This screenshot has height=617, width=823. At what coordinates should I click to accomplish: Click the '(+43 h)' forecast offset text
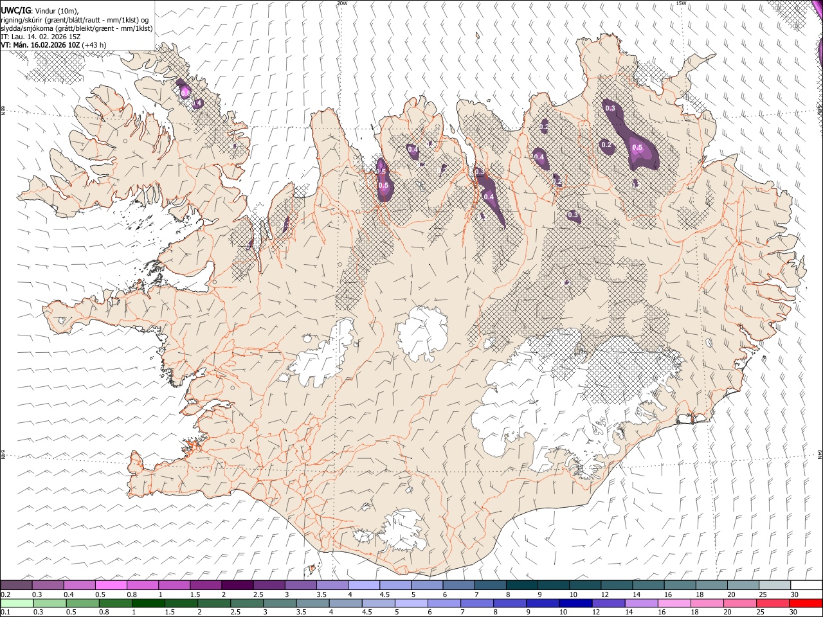(x=94, y=45)
